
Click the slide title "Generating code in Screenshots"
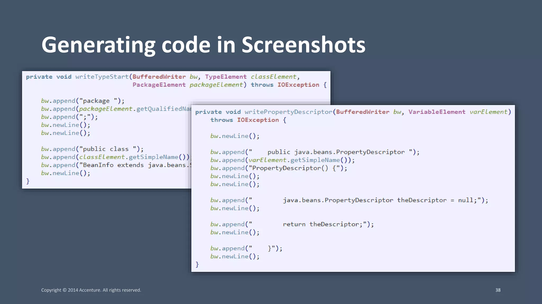click(203, 45)
